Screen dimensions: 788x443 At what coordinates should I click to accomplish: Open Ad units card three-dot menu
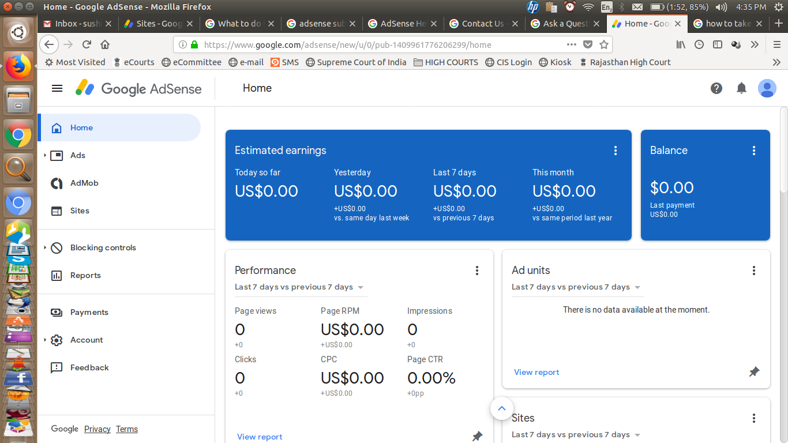pyautogui.click(x=754, y=271)
